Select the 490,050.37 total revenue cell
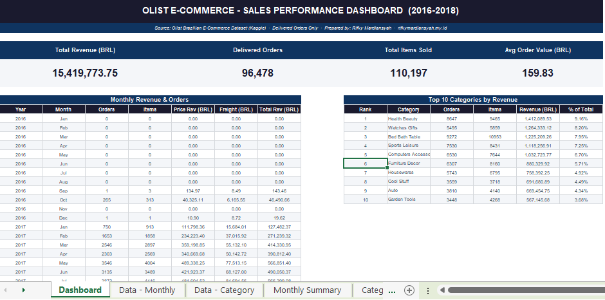 point(279,272)
